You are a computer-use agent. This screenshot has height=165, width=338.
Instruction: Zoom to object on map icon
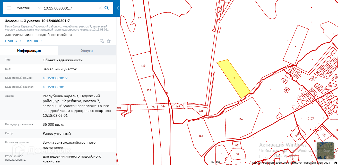click(102, 41)
